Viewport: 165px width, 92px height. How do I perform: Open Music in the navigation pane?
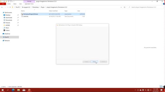(7, 28)
